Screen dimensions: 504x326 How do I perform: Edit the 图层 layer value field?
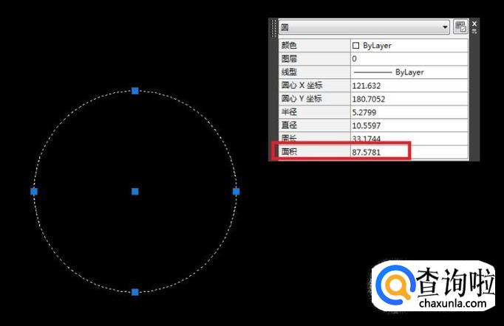coord(409,58)
